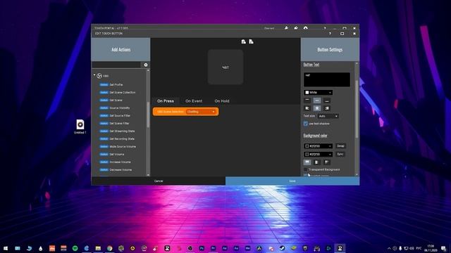This screenshot has height=253, width=451.
Task: Click the first background color swatch
Action: pos(307,146)
